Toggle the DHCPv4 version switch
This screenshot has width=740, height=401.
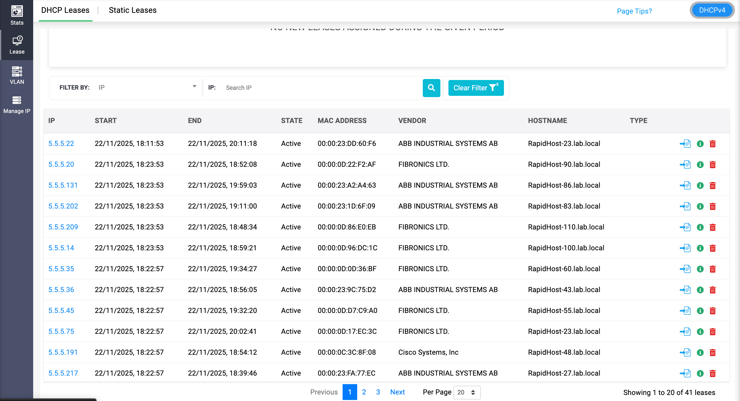tap(712, 10)
